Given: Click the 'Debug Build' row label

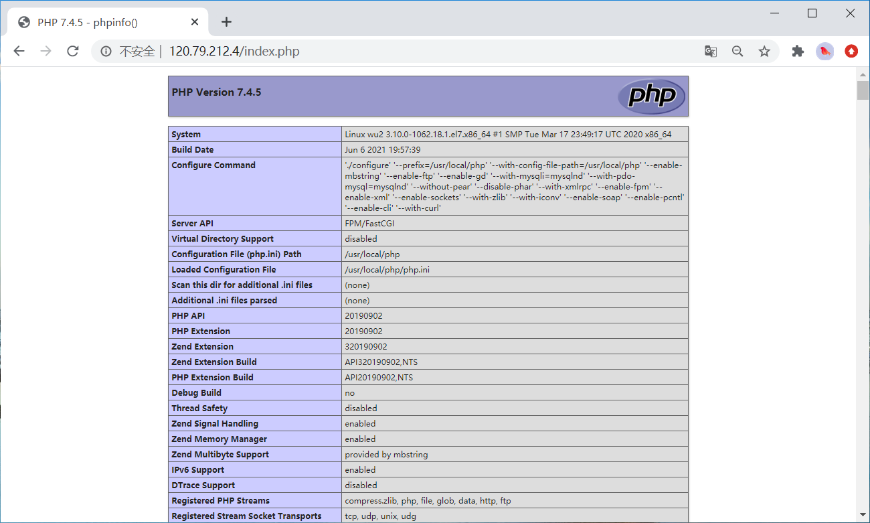Looking at the screenshot, I should coord(197,393).
